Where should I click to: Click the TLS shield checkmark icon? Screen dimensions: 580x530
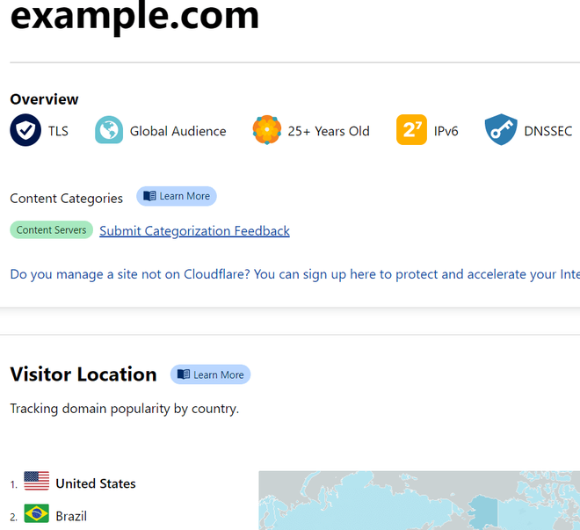tap(25, 130)
